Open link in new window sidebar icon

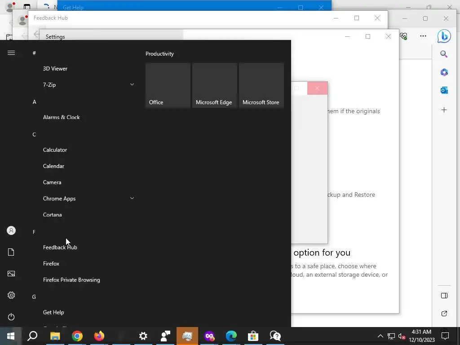pyautogui.click(x=444, y=314)
